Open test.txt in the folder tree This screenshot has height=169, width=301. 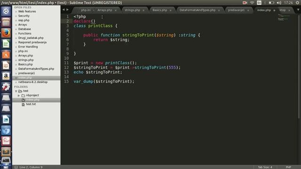point(31,104)
